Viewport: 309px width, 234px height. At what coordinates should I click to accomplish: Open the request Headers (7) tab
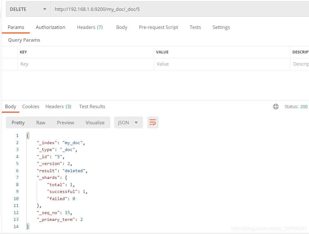[x=90, y=27]
